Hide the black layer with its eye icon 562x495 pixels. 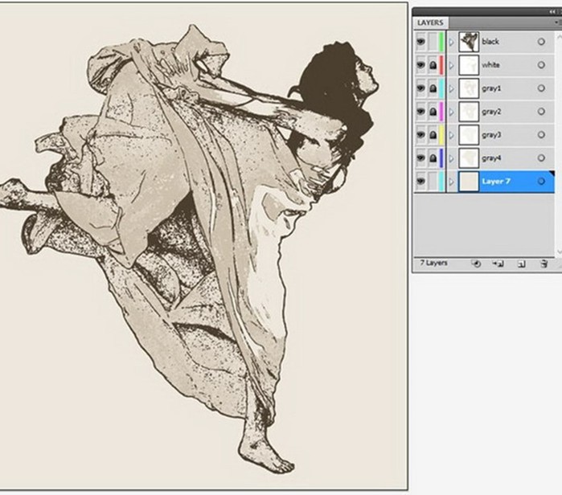pyautogui.click(x=420, y=42)
